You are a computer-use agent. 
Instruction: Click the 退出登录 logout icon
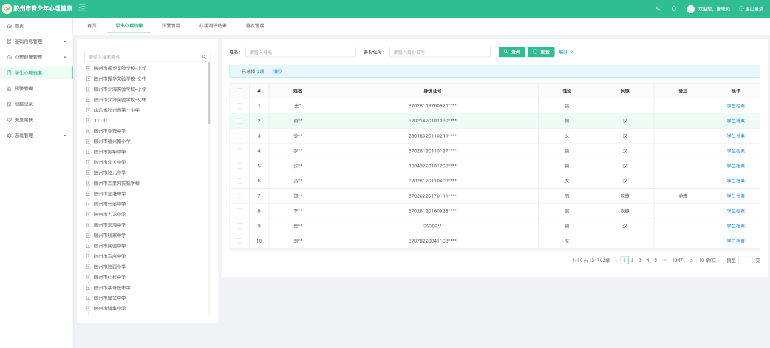741,8
